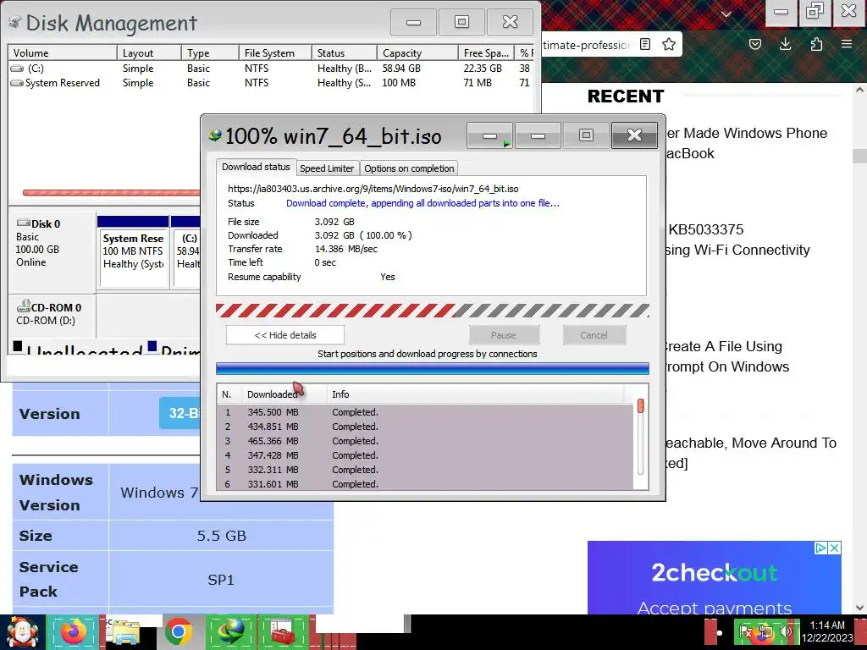This screenshot has height=650, width=867.
Task: Click the blue connections progress bar
Action: click(x=433, y=369)
